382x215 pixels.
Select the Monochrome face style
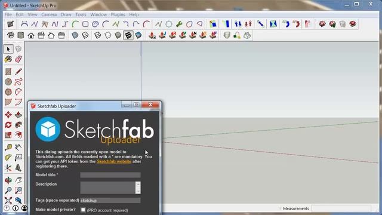pos(138,35)
